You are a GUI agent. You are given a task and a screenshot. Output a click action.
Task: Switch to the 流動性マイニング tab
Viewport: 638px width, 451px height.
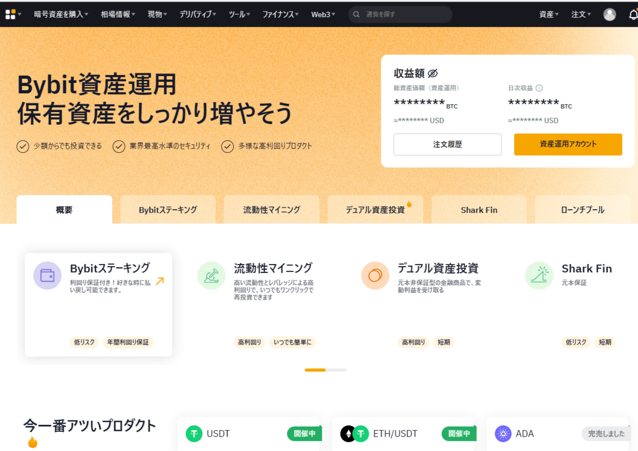click(271, 209)
